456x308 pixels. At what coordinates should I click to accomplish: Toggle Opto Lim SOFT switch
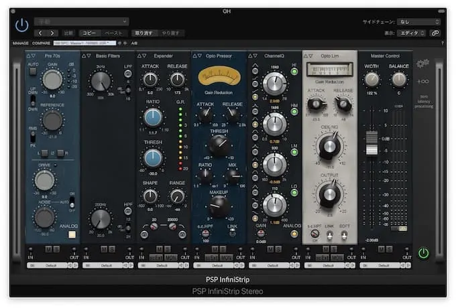344,234
